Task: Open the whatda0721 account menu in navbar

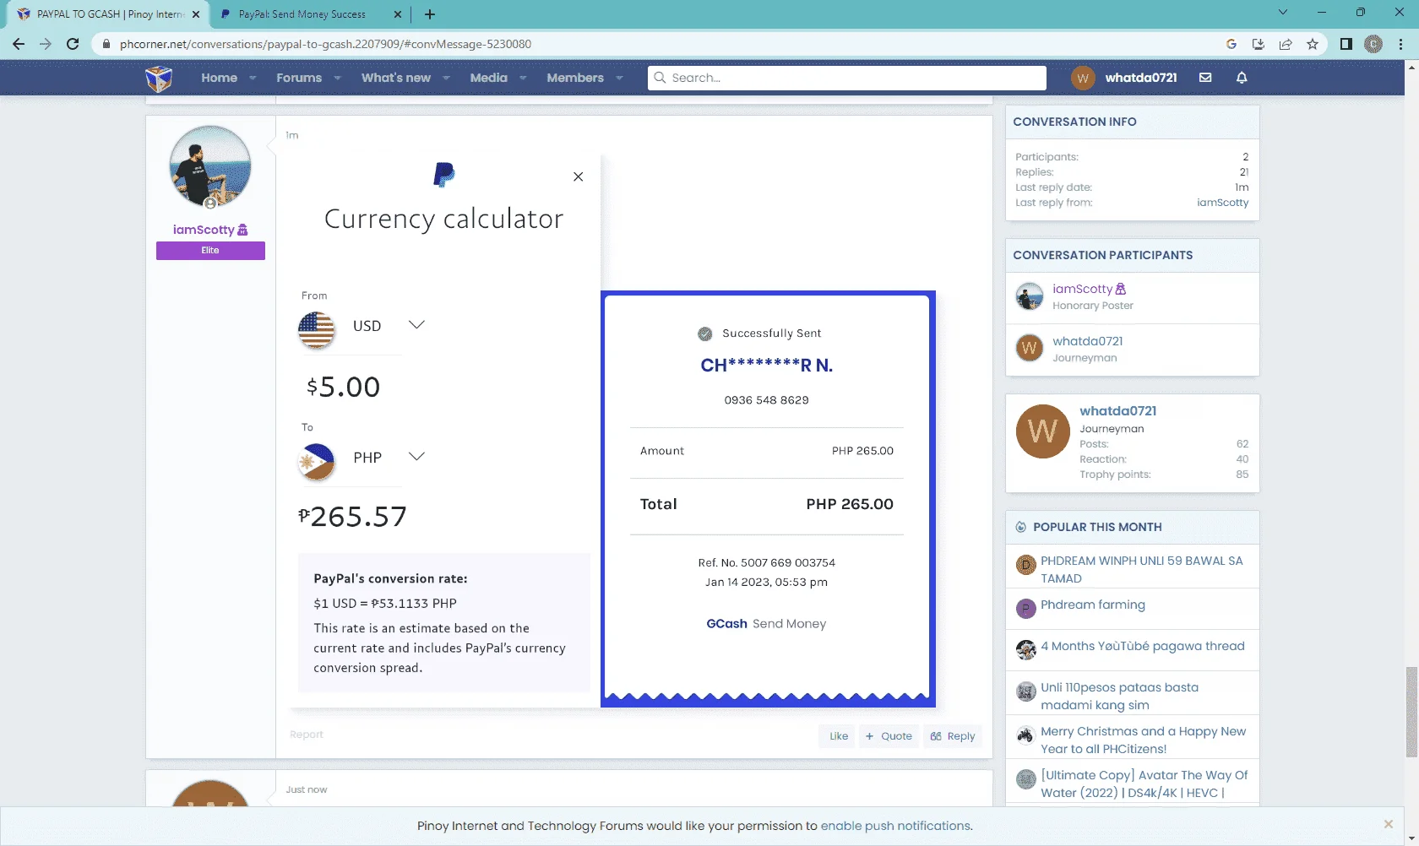Action: click(x=1124, y=78)
